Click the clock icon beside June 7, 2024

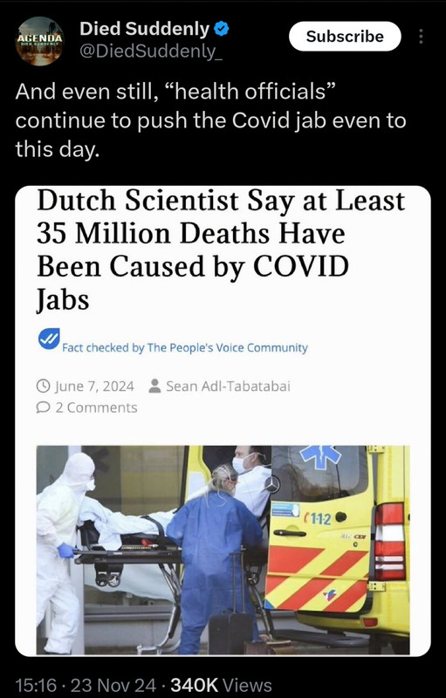click(x=43, y=386)
